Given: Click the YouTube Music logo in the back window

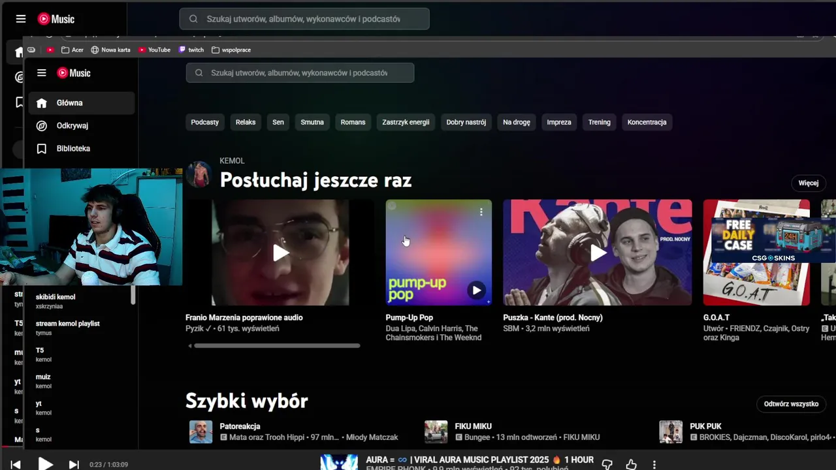Looking at the screenshot, I should coord(56,19).
